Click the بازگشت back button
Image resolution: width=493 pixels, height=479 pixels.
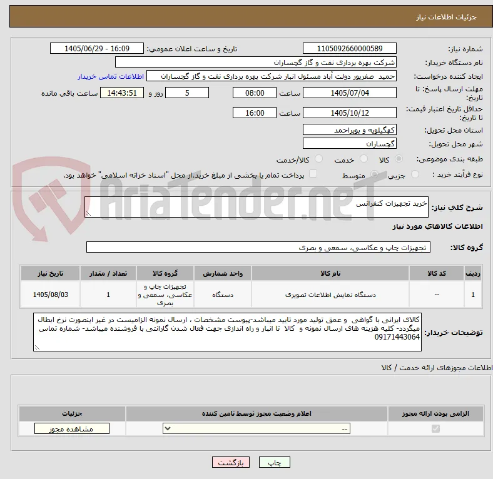coord(231,463)
